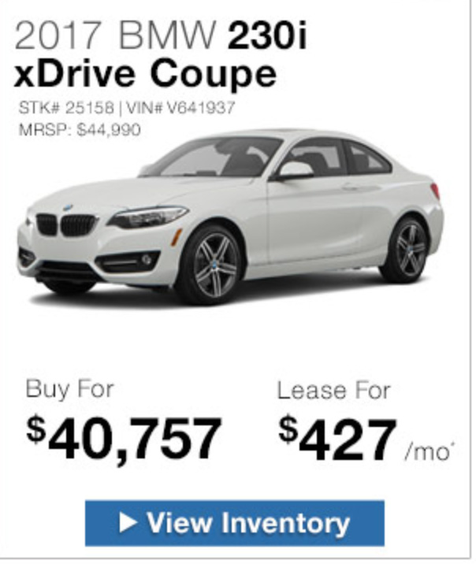Click the BMW roundel on the hood
This screenshot has width=476, height=564.
(68, 207)
